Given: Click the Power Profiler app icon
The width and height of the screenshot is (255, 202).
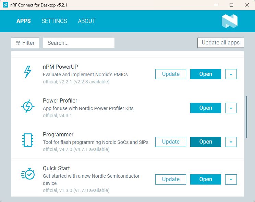Looking at the screenshot, I should pyautogui.click(x=28, y=106).
